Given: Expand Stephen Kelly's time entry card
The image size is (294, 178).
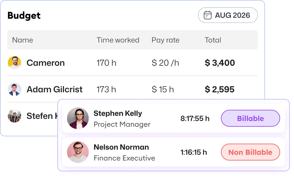Looking at the screenshot, I should click(x=151, y=118).
